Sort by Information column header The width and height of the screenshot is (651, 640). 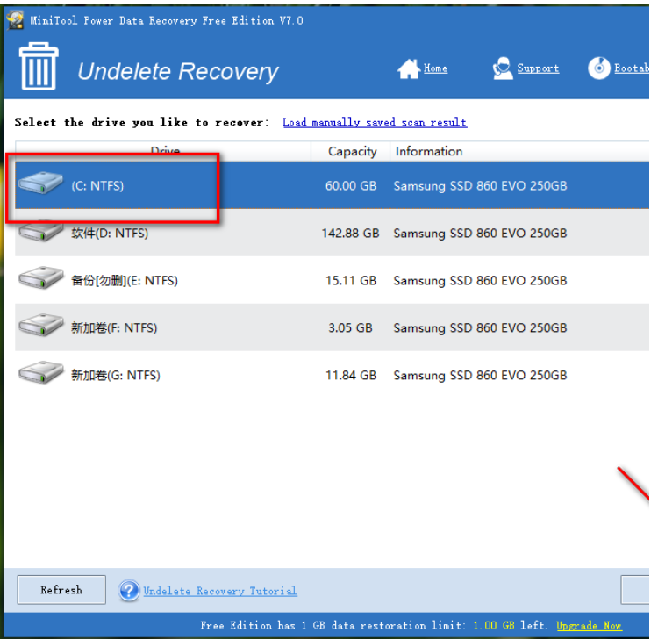(519, 151)
